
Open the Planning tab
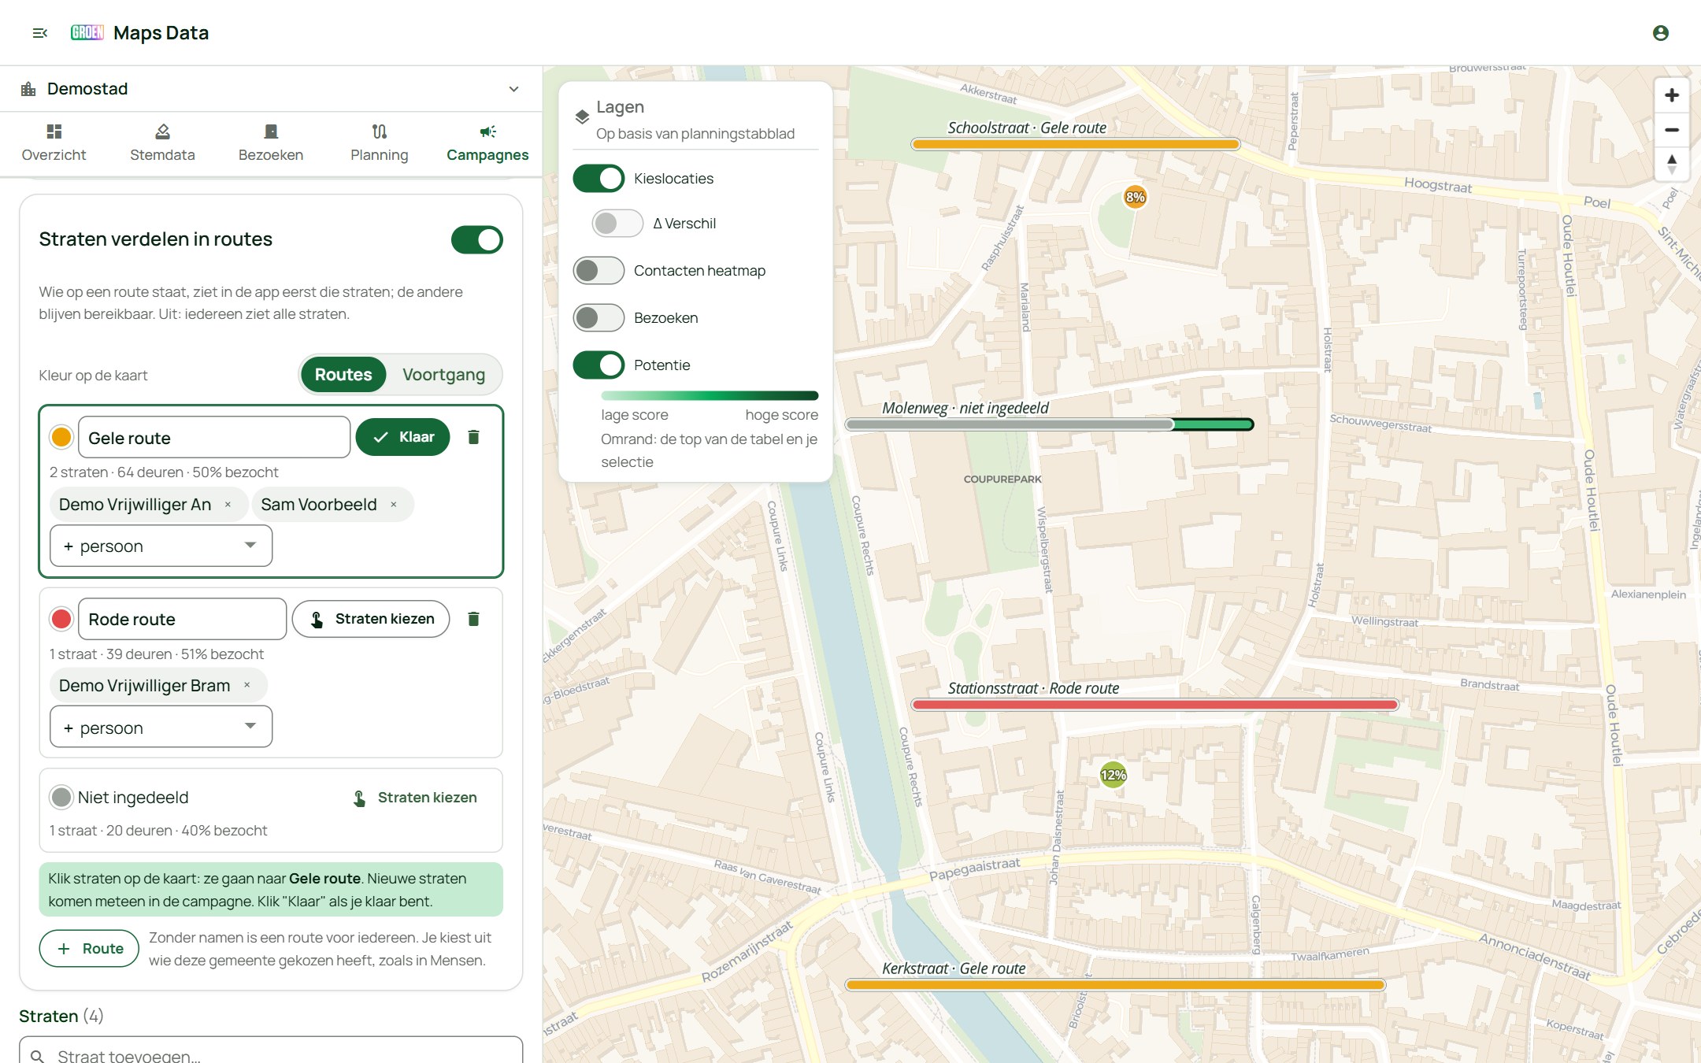(x=380, y=143)
